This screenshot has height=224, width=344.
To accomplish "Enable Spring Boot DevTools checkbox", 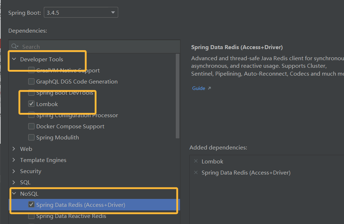I will click(31, 93).
